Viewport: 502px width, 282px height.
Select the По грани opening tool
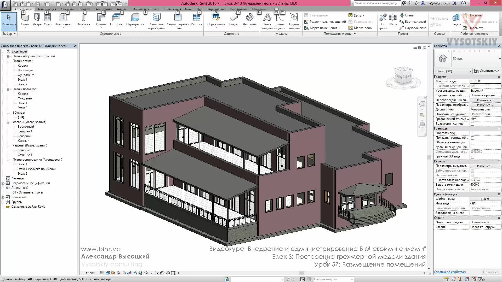pos(383,21)
